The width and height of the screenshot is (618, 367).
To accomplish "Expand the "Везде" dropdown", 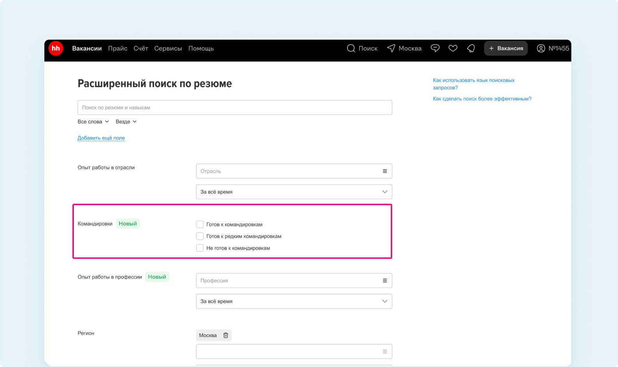I will pos(126,122).
